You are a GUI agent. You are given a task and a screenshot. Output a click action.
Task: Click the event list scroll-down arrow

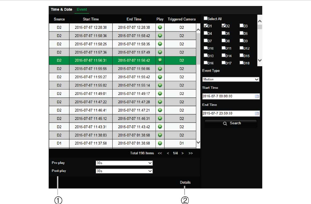click(198, 142)
